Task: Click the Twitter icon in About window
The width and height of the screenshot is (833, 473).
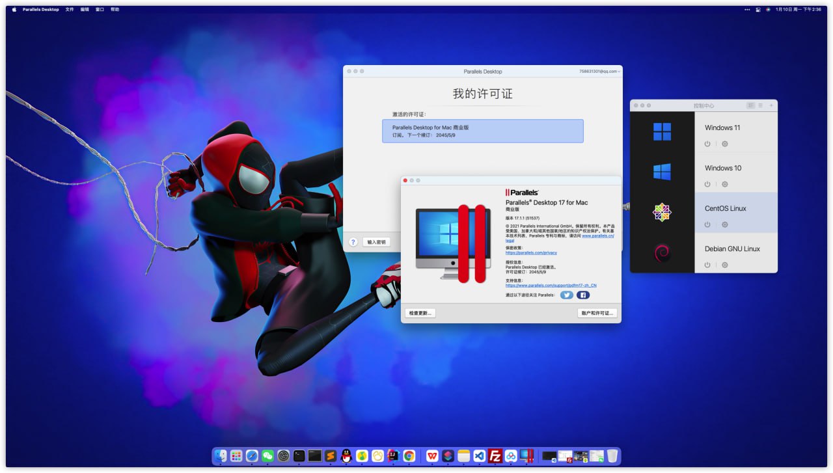Action: [x=567, y=295]
